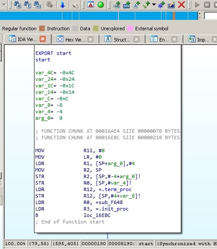The height and width of the screenshot is (249, 217).
Task: Click the add DATA item icon
Action: (127, 5)
